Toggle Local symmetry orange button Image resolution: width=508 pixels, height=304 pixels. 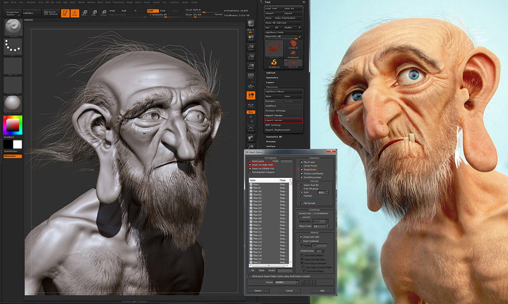251,95
